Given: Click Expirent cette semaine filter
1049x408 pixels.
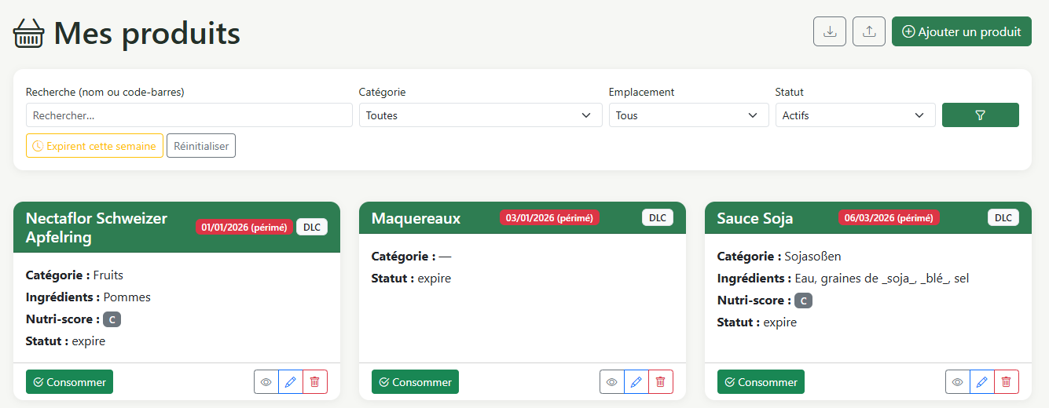Looking at the screenshot, I should pos(94,146).
